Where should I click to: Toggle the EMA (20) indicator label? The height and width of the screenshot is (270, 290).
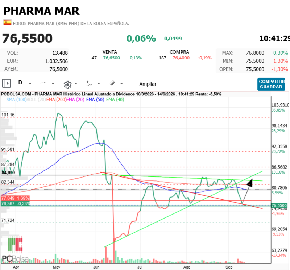coord(75,100)
